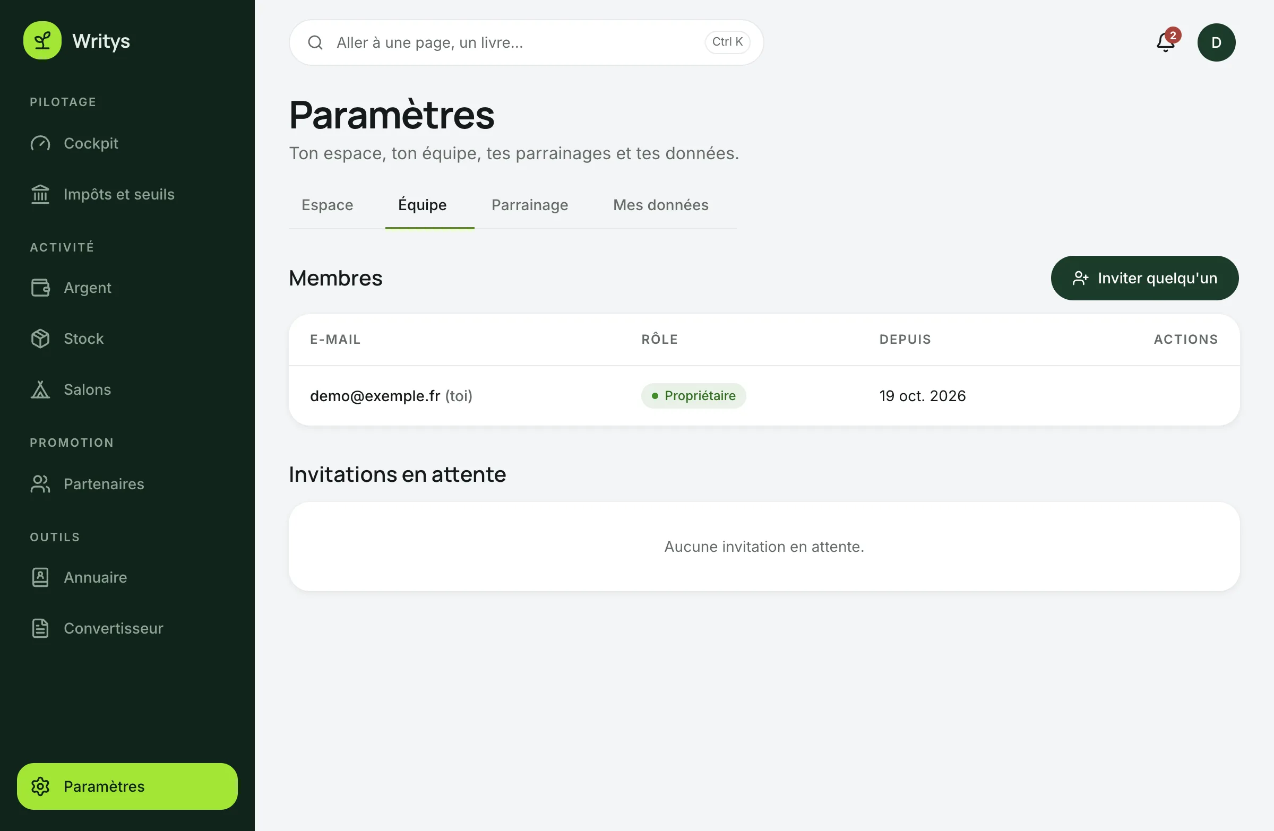The width and height of the screenshot is (1274, 831).
Task: Click the Stock box icon
Action: (x=40, y=339)
